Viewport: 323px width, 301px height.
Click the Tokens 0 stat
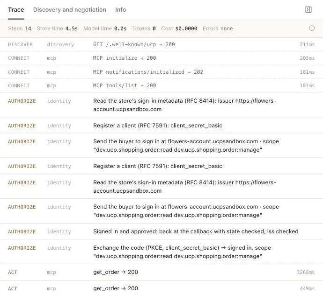[144, 28]
